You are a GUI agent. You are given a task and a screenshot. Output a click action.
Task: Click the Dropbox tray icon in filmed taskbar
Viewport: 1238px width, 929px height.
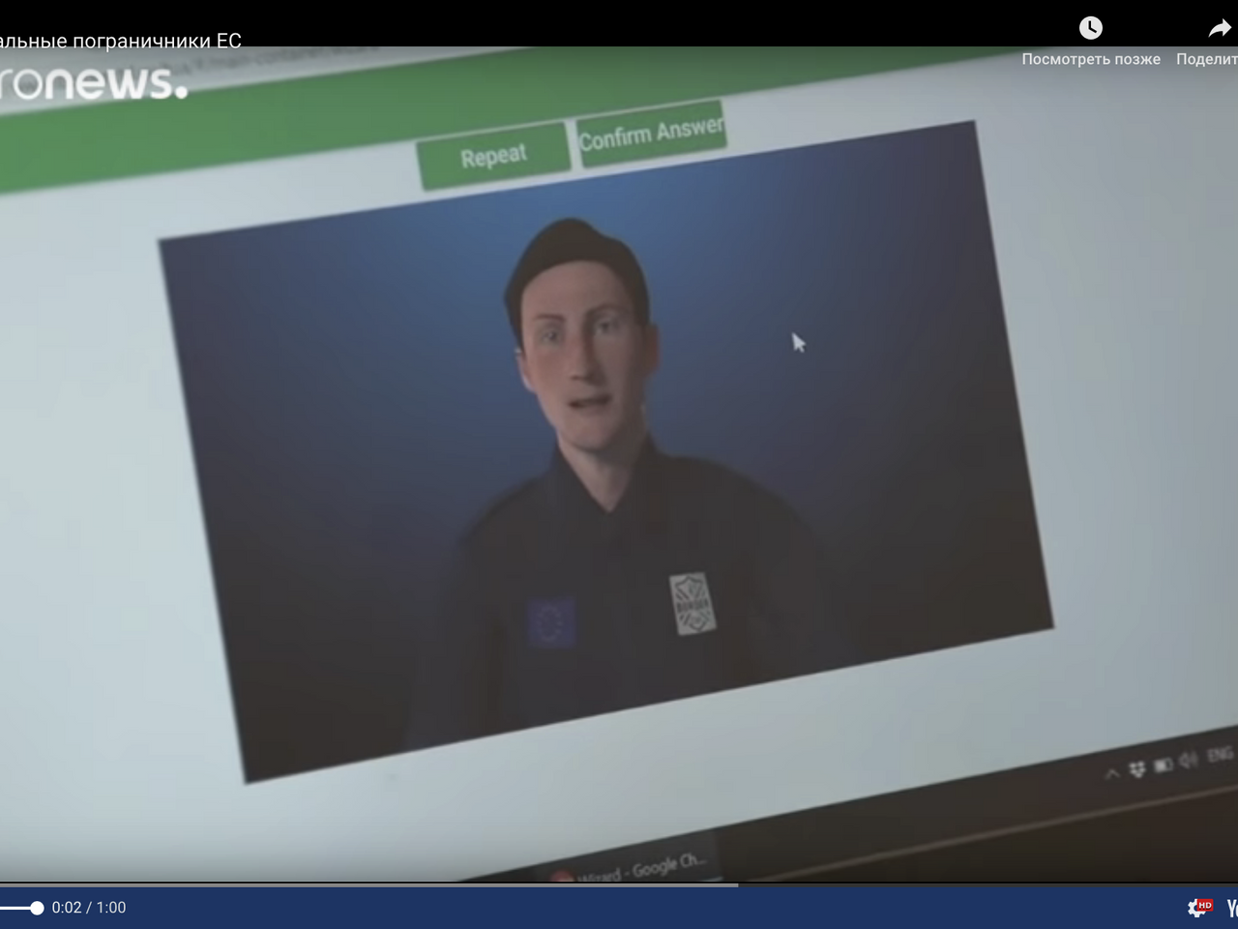1137,768
